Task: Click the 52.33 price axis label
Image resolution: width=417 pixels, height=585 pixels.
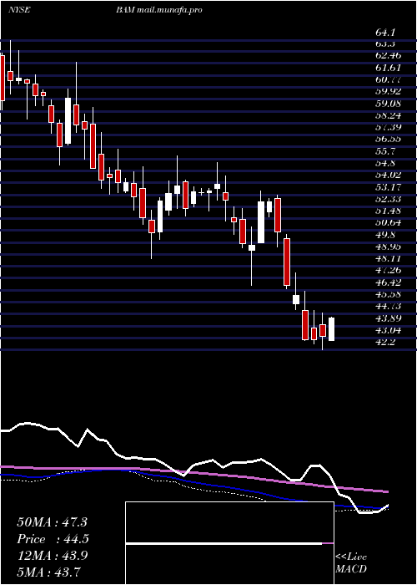Action: (x=388, y=199)
